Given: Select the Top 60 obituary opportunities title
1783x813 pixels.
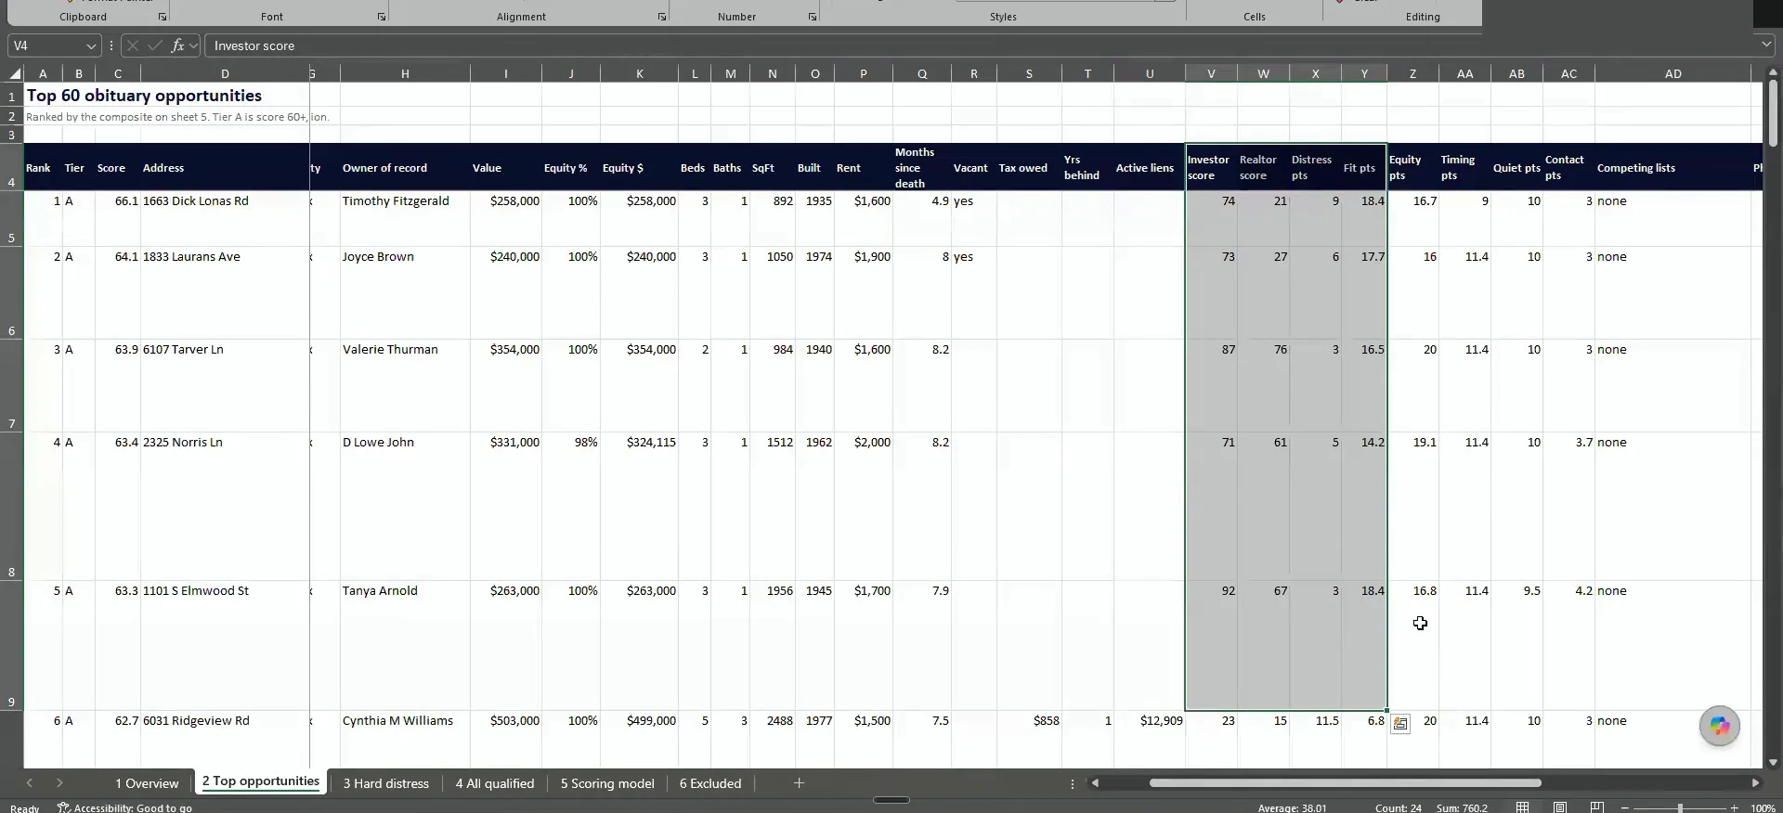Looking at the screenshot, I should tap(144, 96).
